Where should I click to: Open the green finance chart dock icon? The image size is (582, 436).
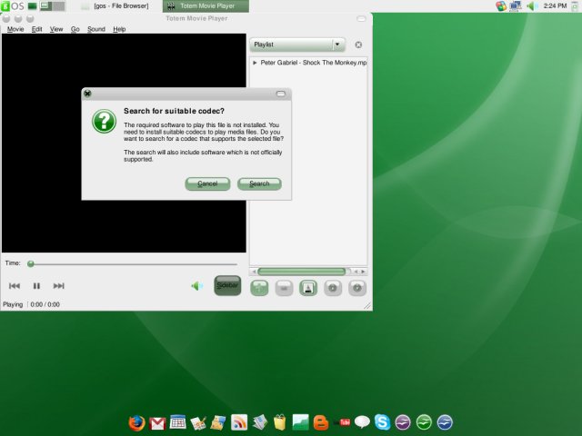pyautogui.click(x=300, y=422)
